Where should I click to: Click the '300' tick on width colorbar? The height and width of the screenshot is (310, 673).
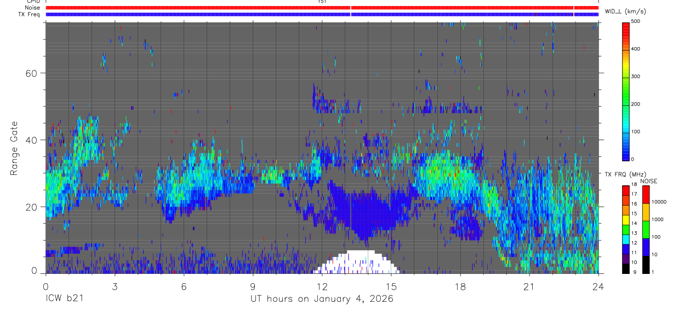pyautogui.click(x=636, y=77)
